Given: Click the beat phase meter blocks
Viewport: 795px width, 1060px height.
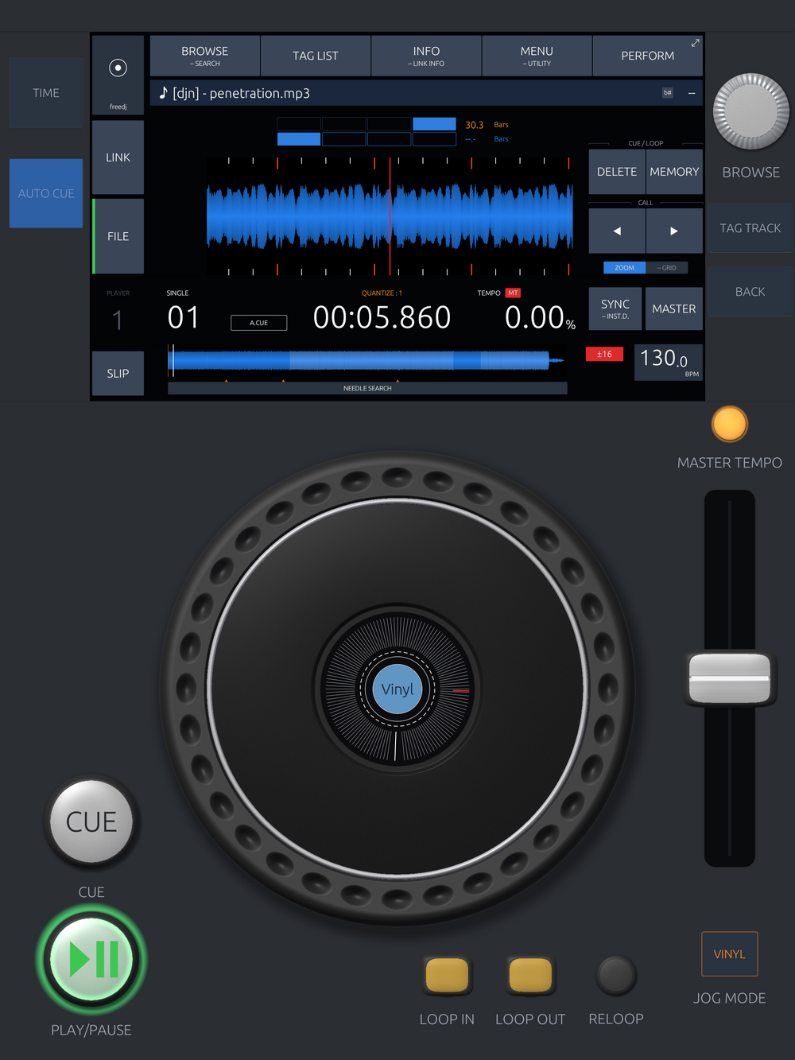Looking at the screenshot, I should (x=366, y=131).
